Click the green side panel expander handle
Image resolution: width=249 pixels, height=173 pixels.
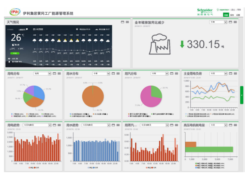point(242,95)
